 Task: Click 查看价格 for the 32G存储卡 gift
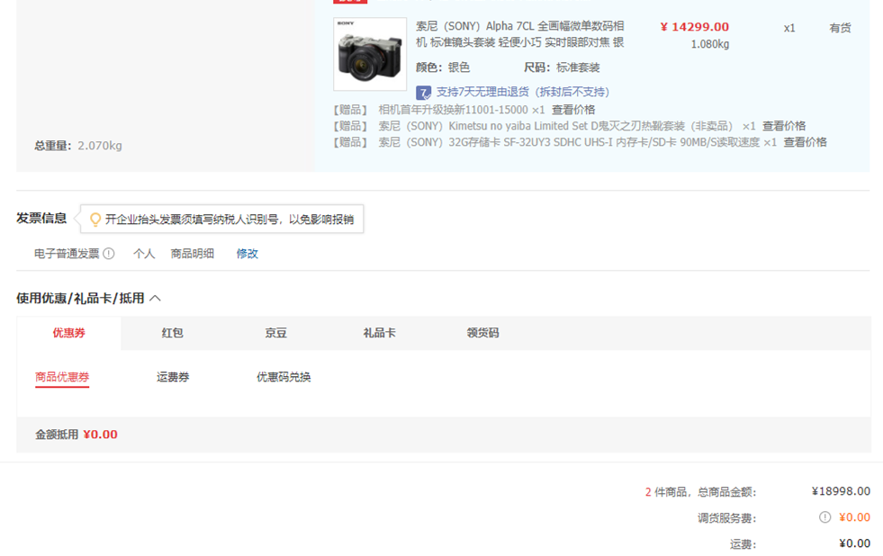pos(805,142)
